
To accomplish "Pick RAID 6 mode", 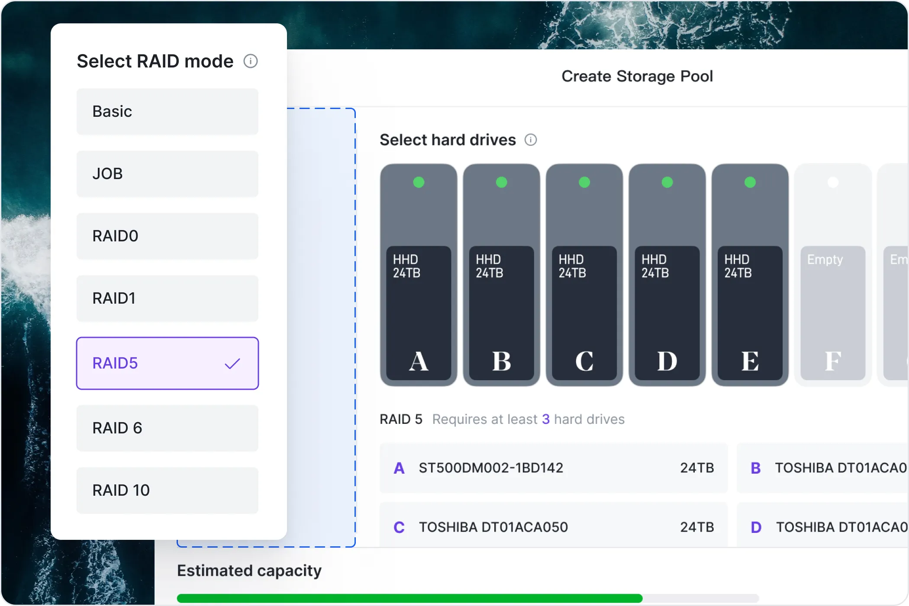I will (x=168, y=428).
